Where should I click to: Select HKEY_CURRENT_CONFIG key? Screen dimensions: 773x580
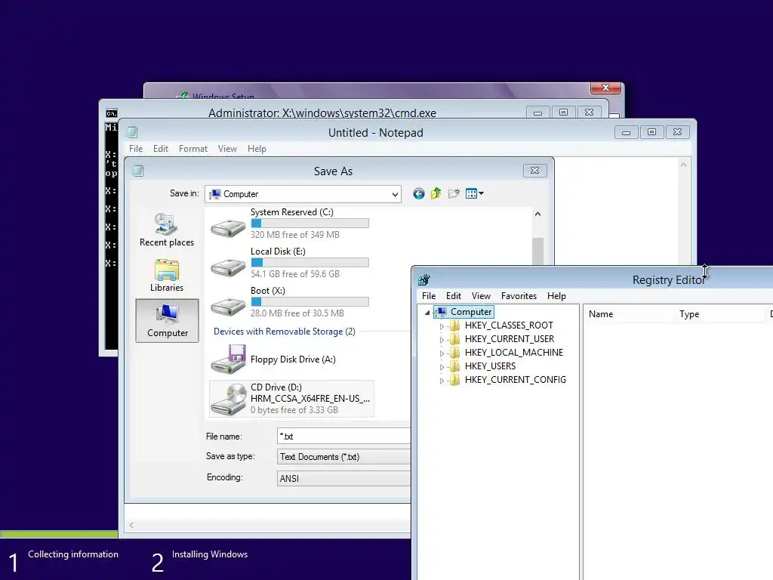[515, 380]
